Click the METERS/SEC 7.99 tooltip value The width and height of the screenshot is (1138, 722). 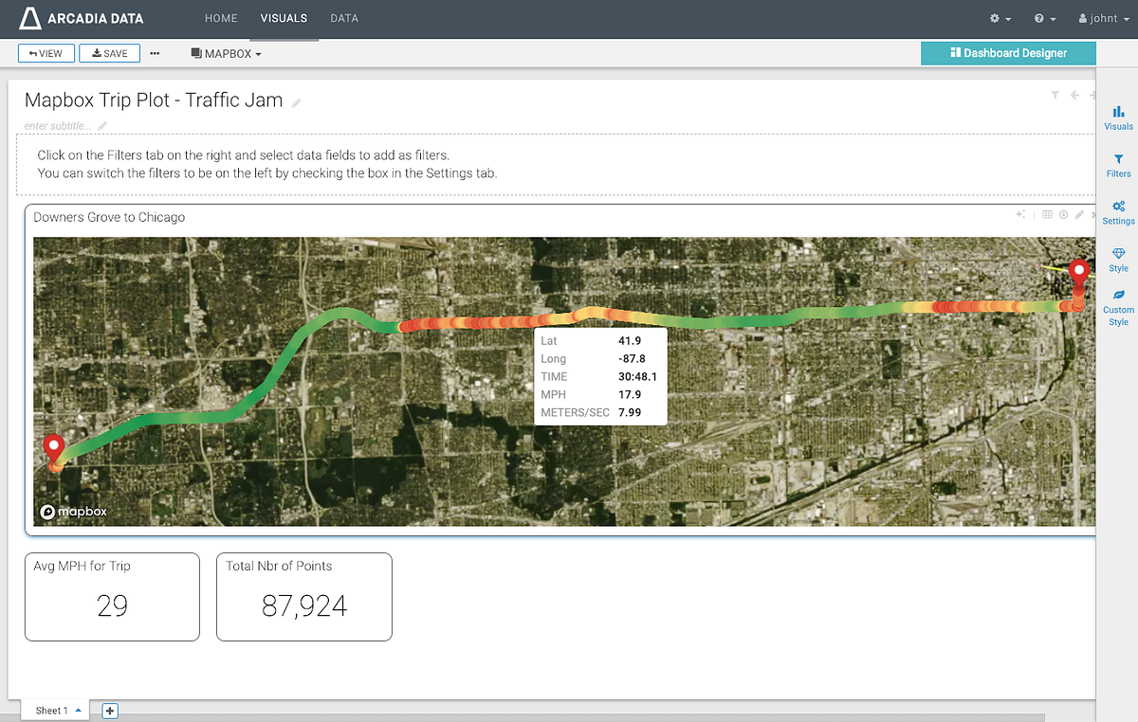click(x=632, y=413)
